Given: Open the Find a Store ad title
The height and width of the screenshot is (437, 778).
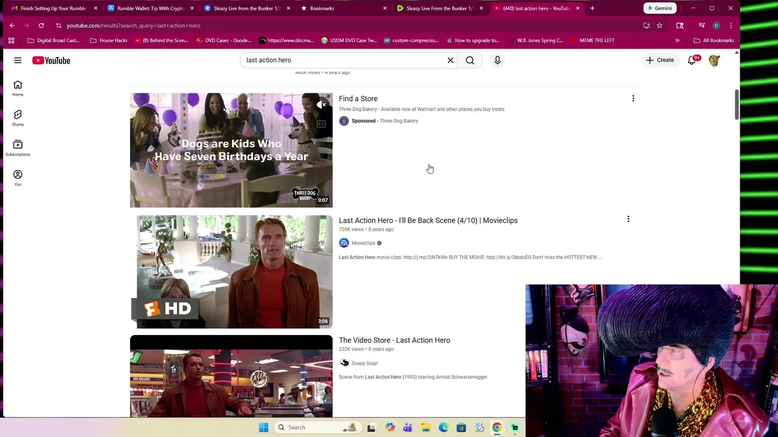Looking at the screenshot, I should (358, 98).
